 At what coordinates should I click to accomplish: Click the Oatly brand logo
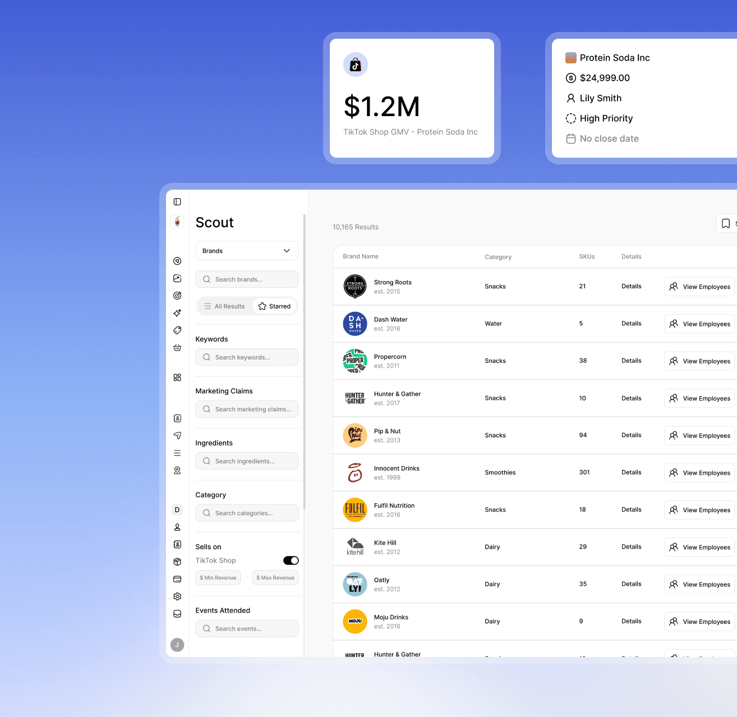coord(355,585)
